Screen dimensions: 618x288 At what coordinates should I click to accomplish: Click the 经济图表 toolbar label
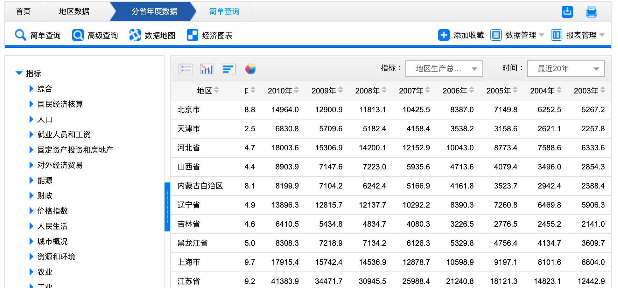[x=217, y=35]
